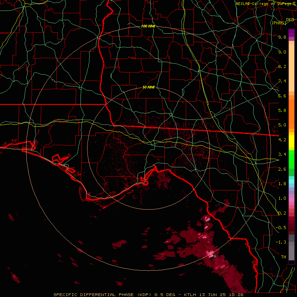Click the 3.4 legend value
This screenshot has width=297, height=297.
pyautogui.click(x=282, y=154)
